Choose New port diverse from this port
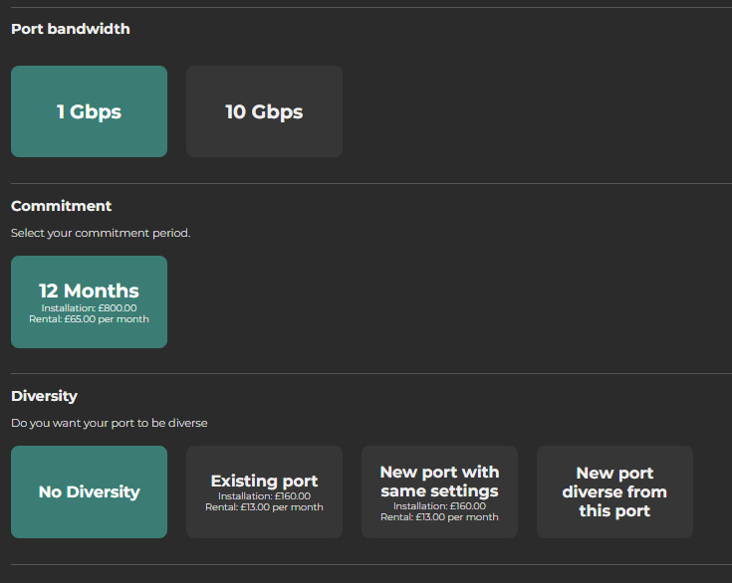The image size is (732, 583). point(614,491)
